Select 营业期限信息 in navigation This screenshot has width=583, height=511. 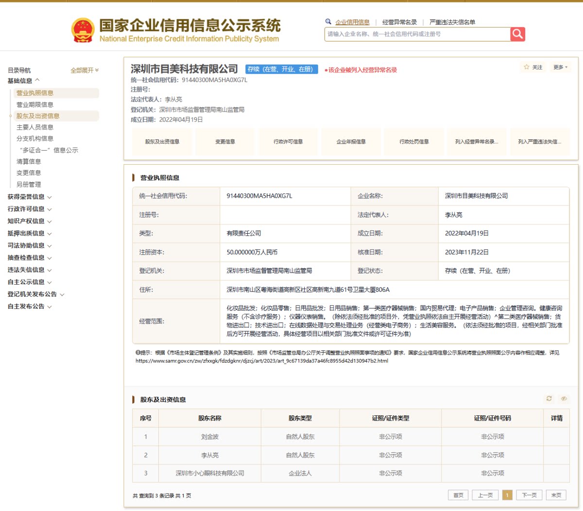click(x=35, y=104)
